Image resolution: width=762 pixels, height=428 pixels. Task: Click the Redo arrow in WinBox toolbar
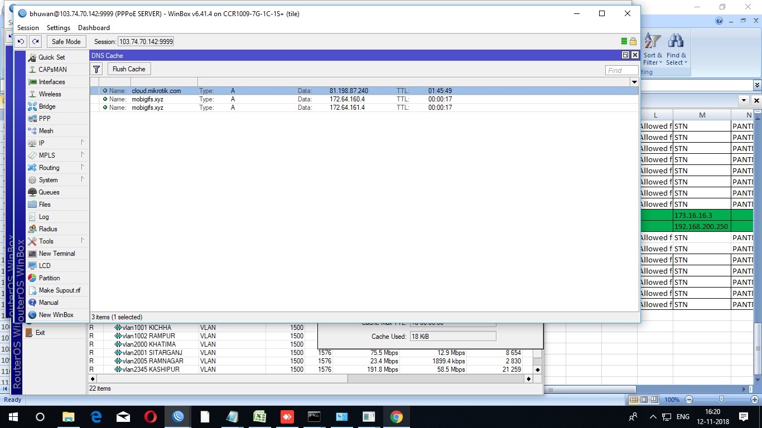tap(35, 41)
